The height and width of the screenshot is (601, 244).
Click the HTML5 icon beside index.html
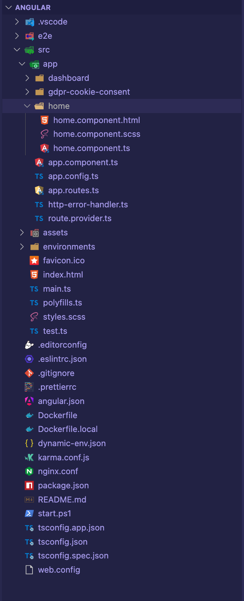click(x=34, y=274)
